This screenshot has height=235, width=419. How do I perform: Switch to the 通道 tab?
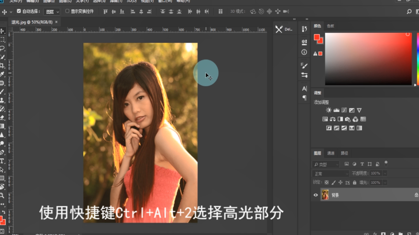pyautogui.click(x=331, y=153)
